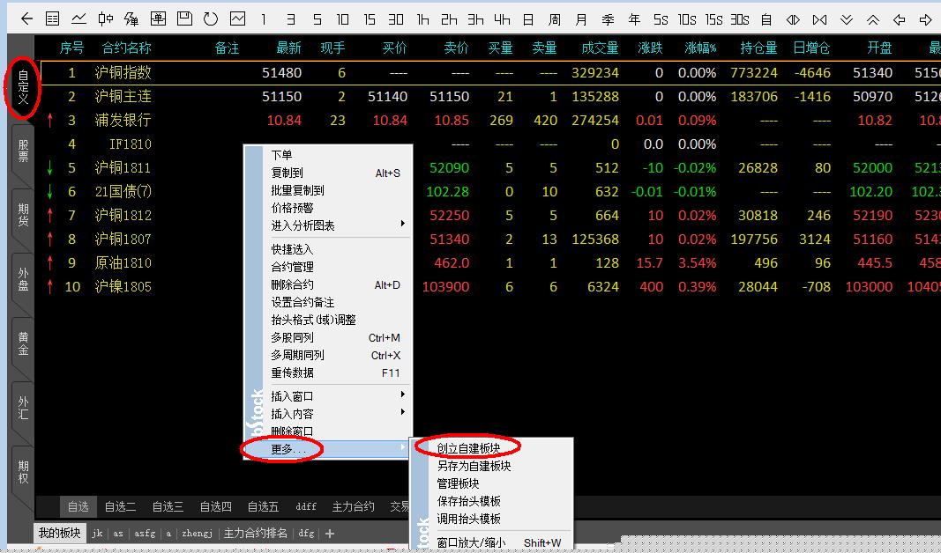Image resolution: width=941 pixels, height=553 pixels.
Task: Click the lightning quick-order icon
Action: pos(131,19)
